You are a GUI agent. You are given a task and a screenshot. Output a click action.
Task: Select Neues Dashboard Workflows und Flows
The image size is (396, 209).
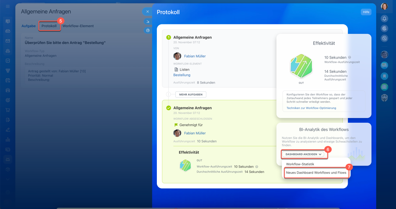(x=316, y=173)
